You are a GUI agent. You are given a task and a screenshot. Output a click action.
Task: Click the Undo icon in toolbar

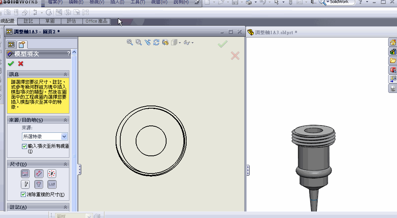(263, 2)
